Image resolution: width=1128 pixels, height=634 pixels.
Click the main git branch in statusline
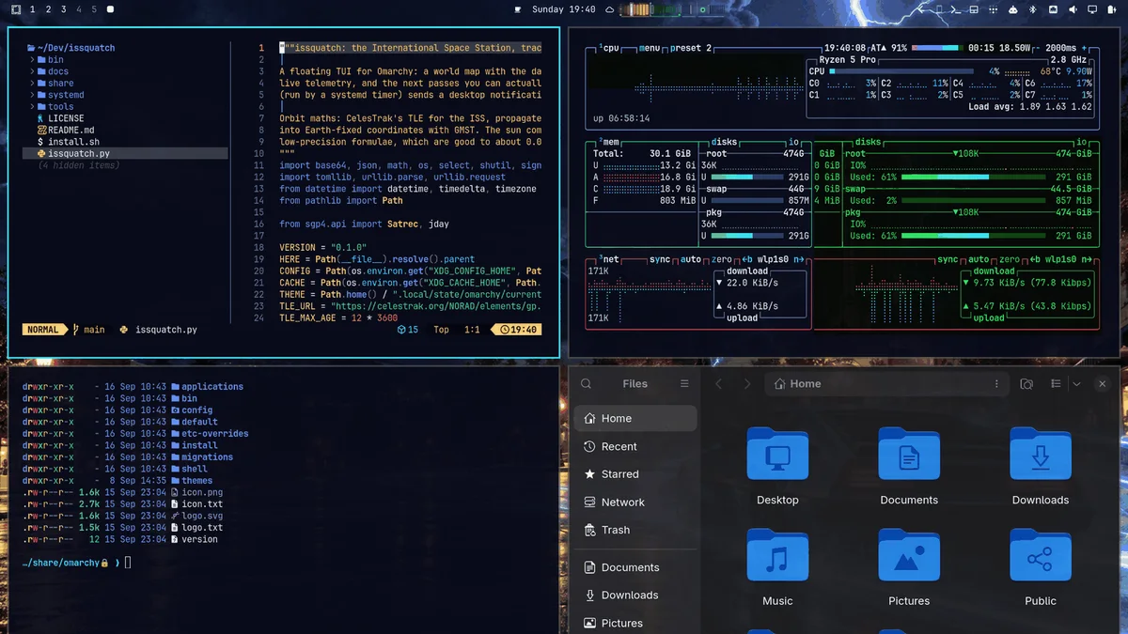point(89,330)
